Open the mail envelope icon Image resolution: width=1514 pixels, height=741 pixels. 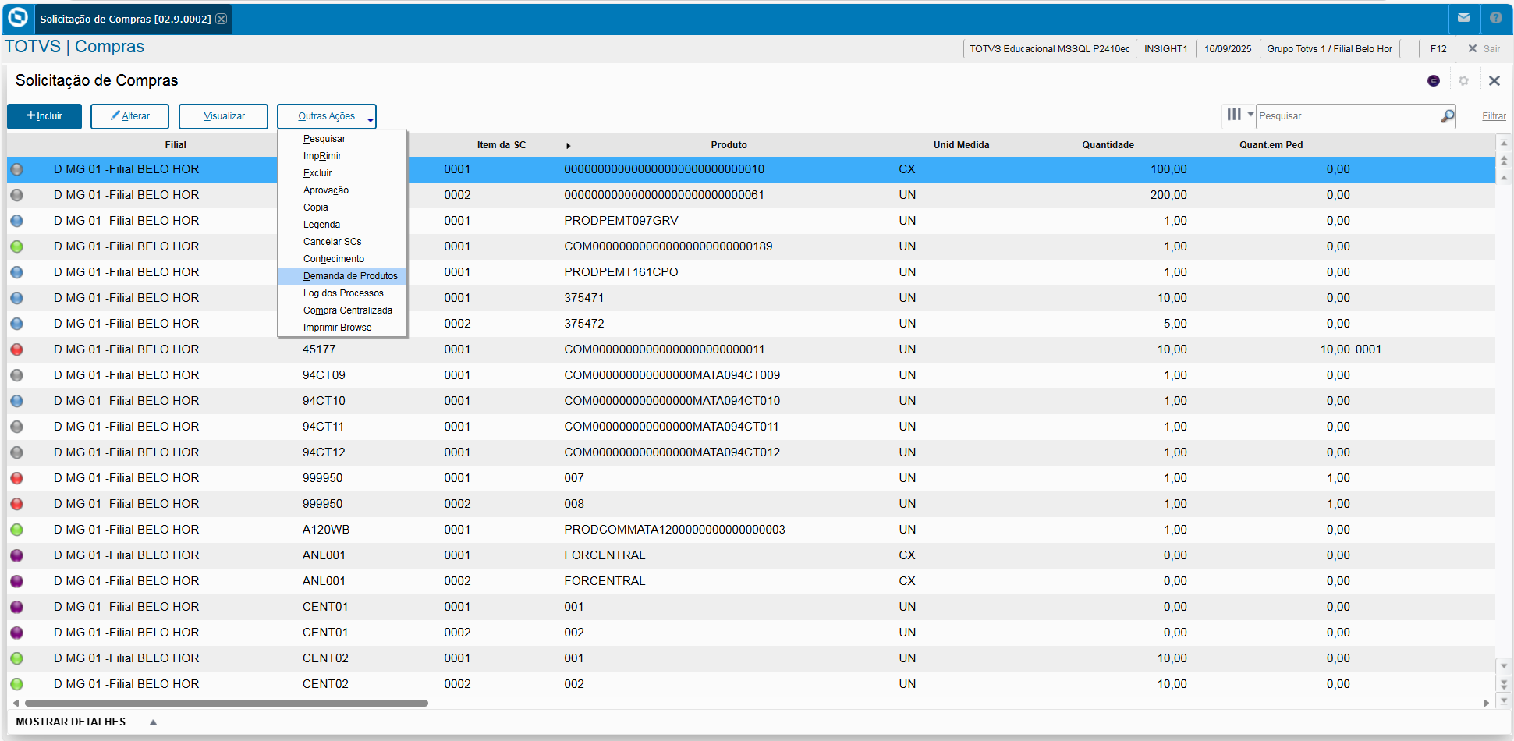click(1463, 18)
